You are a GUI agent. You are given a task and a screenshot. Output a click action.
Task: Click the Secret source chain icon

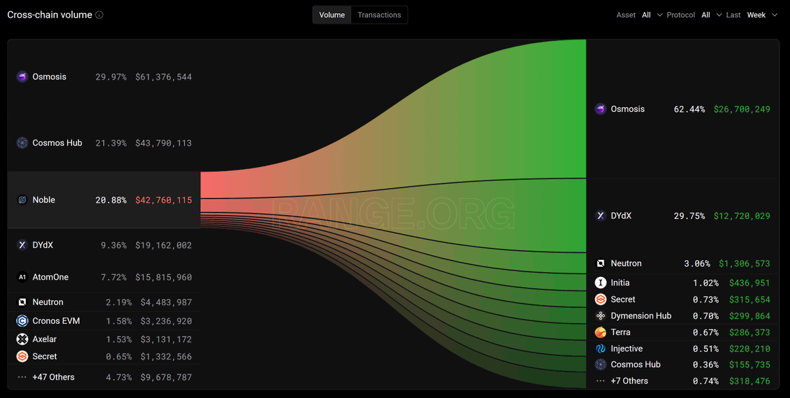pos(22,356)
